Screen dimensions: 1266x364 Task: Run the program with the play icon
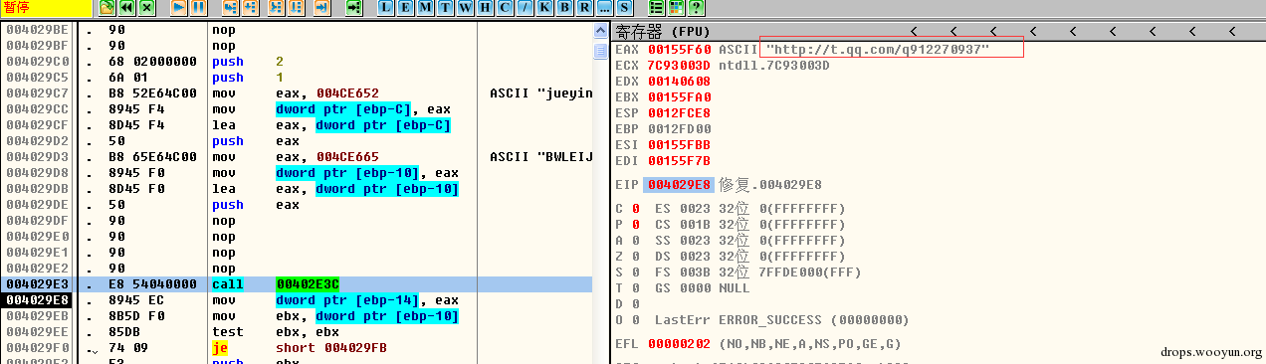coord(178,7)
